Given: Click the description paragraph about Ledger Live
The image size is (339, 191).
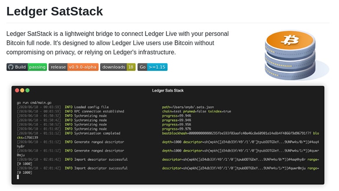Looking at the screenshot, I should pos(117,43).
